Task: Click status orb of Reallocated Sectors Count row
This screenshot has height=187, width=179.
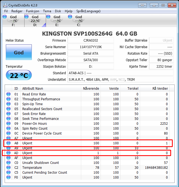Action: [8, 109]
